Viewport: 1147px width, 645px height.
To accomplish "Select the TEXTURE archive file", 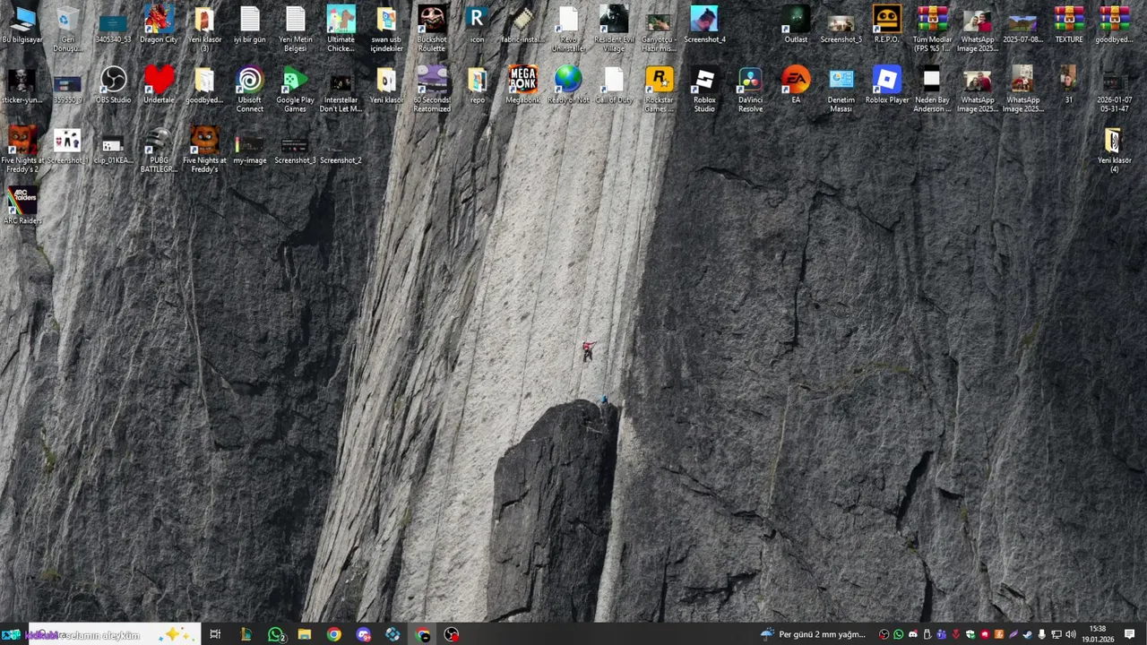I will pos(1068,25).
